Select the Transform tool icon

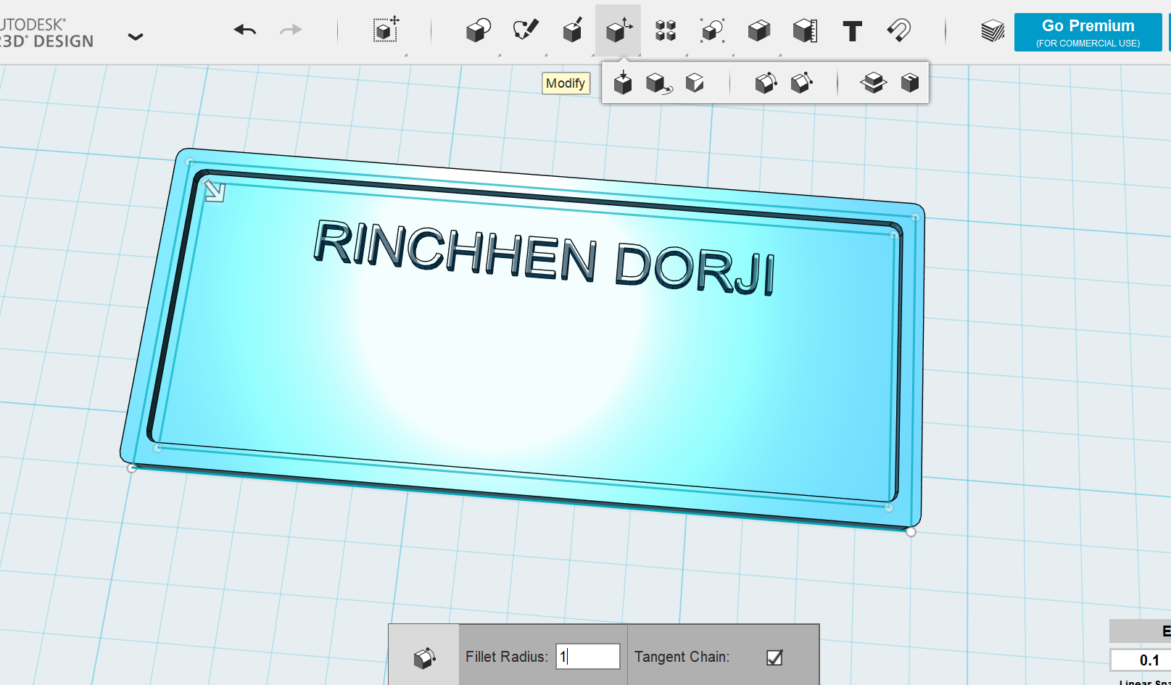coord(386,30)
